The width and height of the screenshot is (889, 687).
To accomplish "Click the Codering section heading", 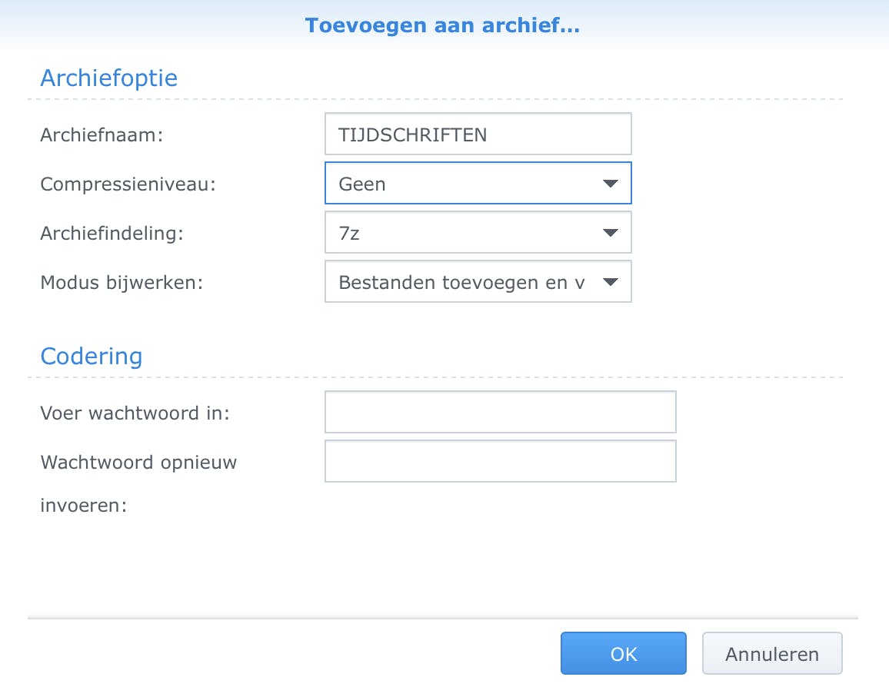I will tap(91, 357).
